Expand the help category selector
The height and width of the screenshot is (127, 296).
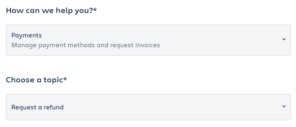[148, 40]
